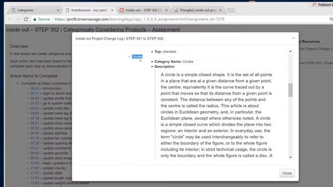
Task: Click the Description label
Action: [164, 66]
